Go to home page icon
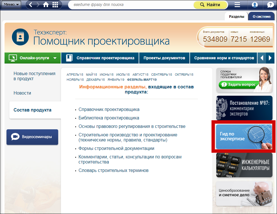Screen dimensions: 277x214 click(x=46, y=5)
